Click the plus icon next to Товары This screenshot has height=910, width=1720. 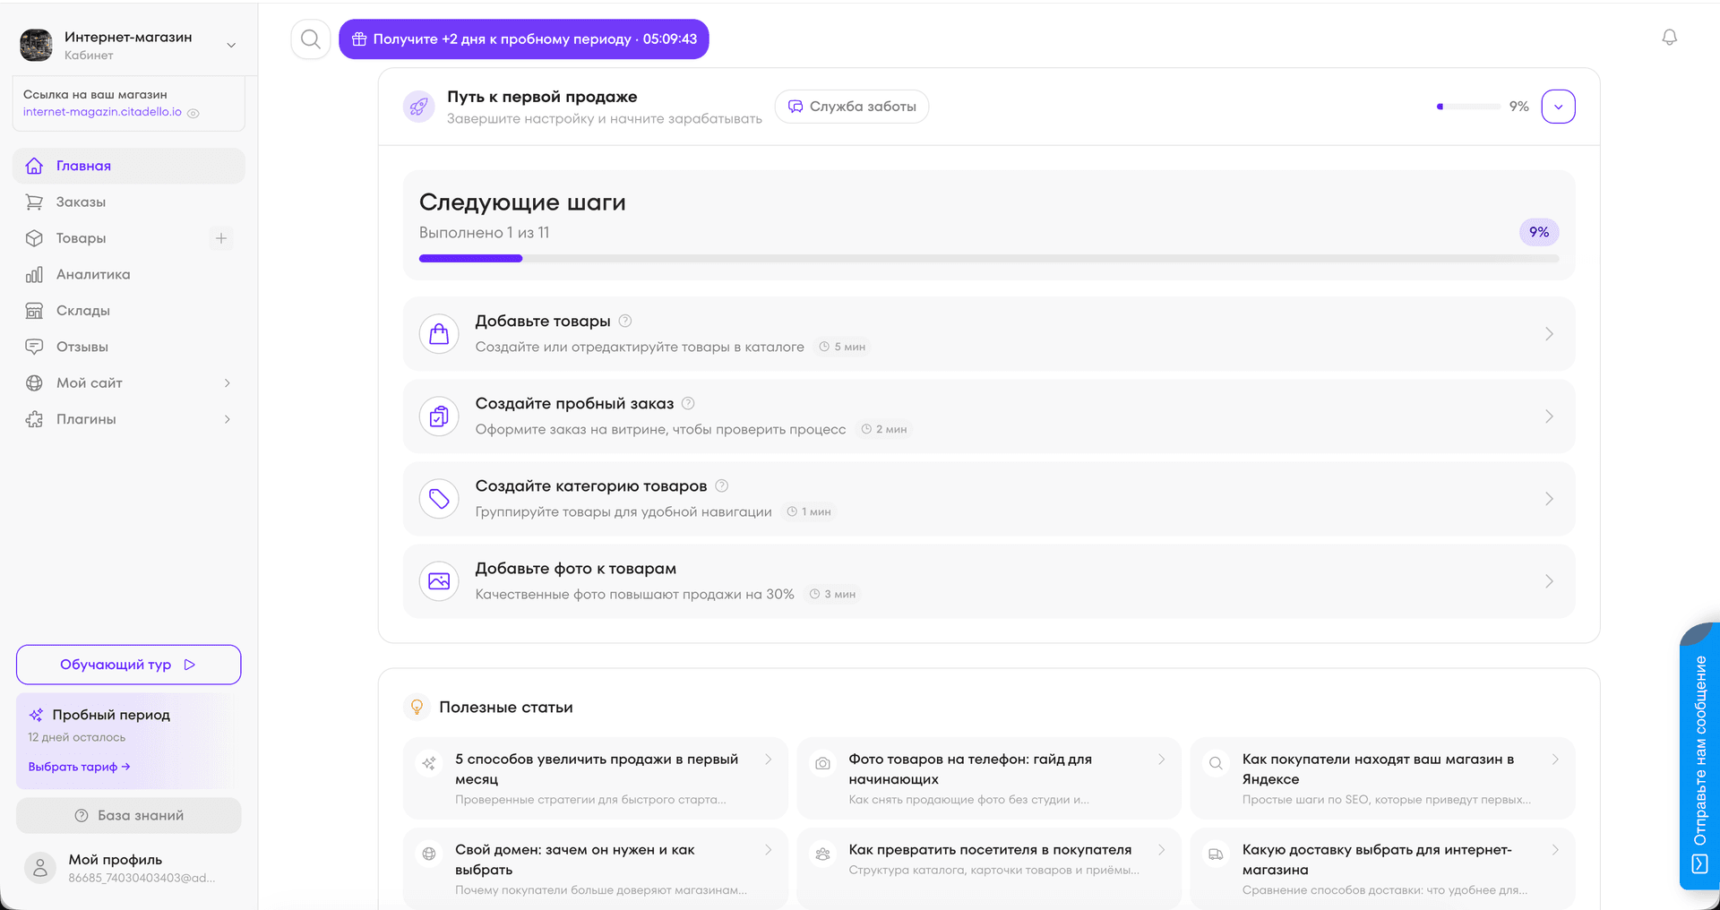pyautogui.click(x=221, y=238)
